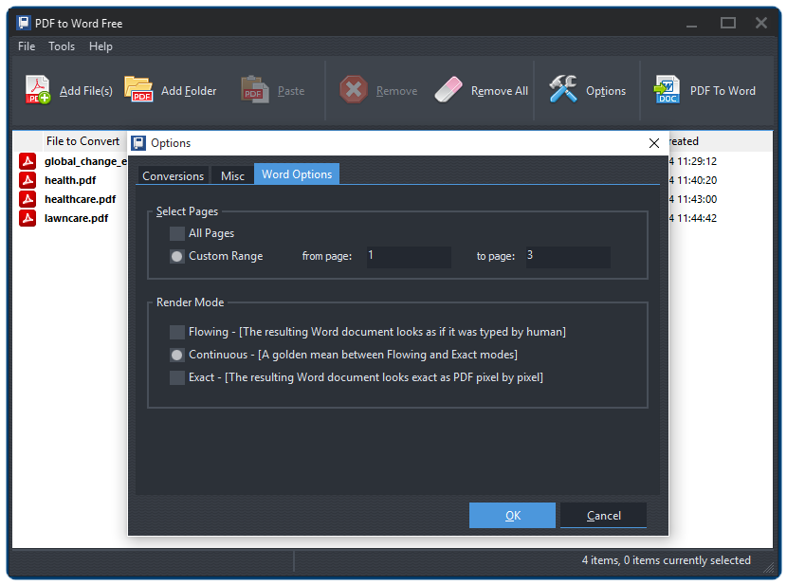The image size is (787, 585).
Task: Click the Add File(s) label
Action: [86, 91]
